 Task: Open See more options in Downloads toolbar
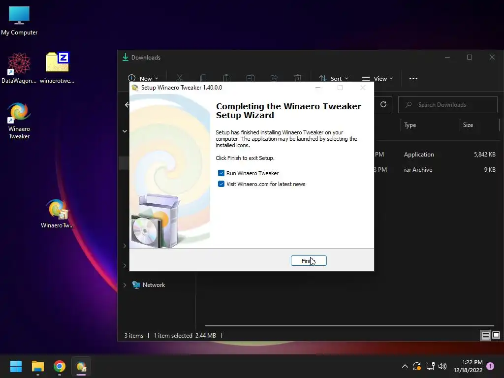pos(413,78)
